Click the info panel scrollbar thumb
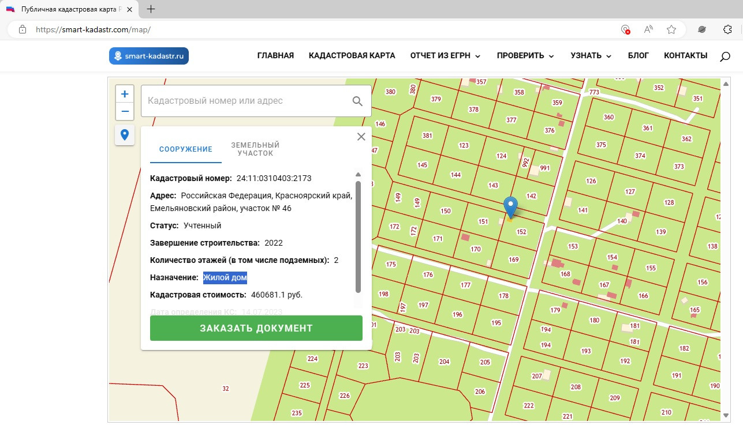Screen dimensions: 743x429 [x=358, y=236]
